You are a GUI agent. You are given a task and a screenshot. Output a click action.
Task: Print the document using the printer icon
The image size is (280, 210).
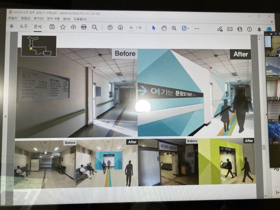[x=84, y=27]
